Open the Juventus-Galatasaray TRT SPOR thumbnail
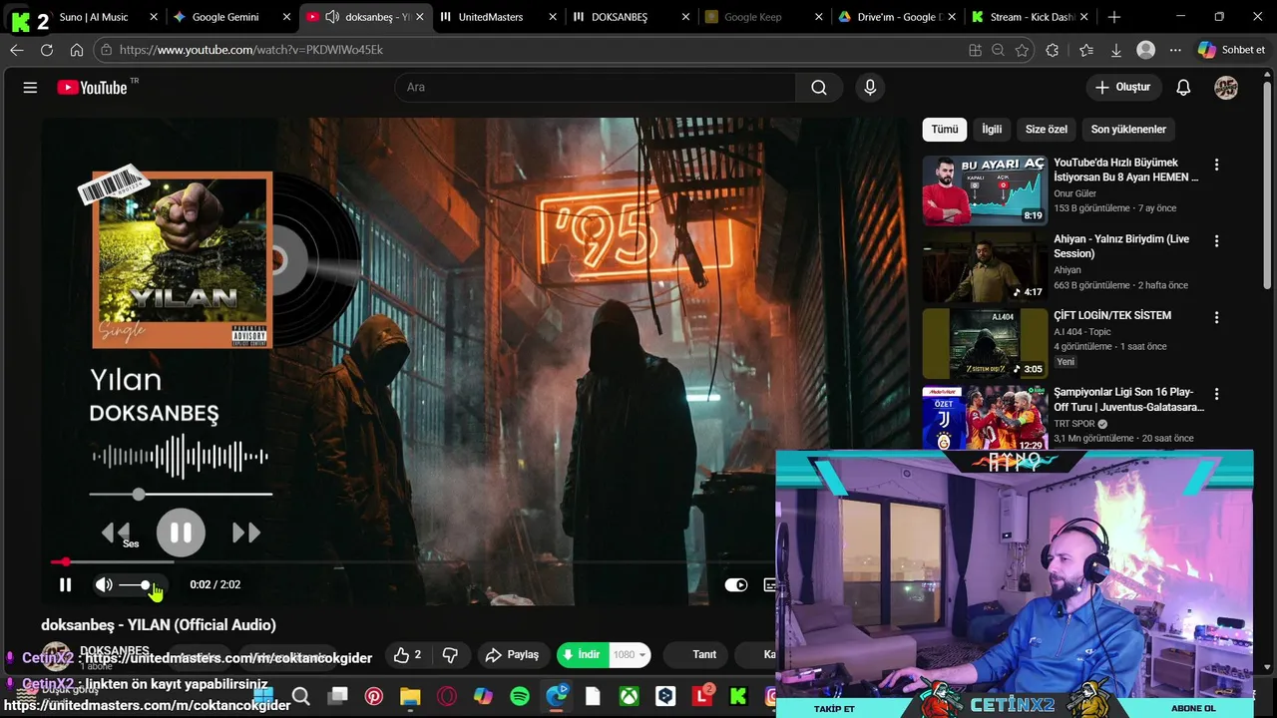1277x718 pixels. click(985, 418)
